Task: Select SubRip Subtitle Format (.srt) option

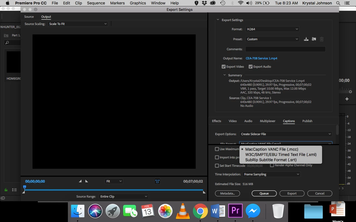Action: click(281, 160)
